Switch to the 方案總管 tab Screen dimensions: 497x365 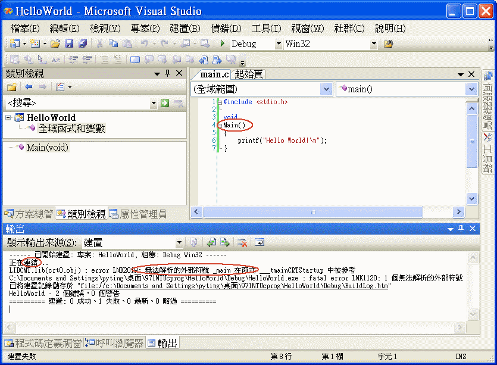coord(29,214)
